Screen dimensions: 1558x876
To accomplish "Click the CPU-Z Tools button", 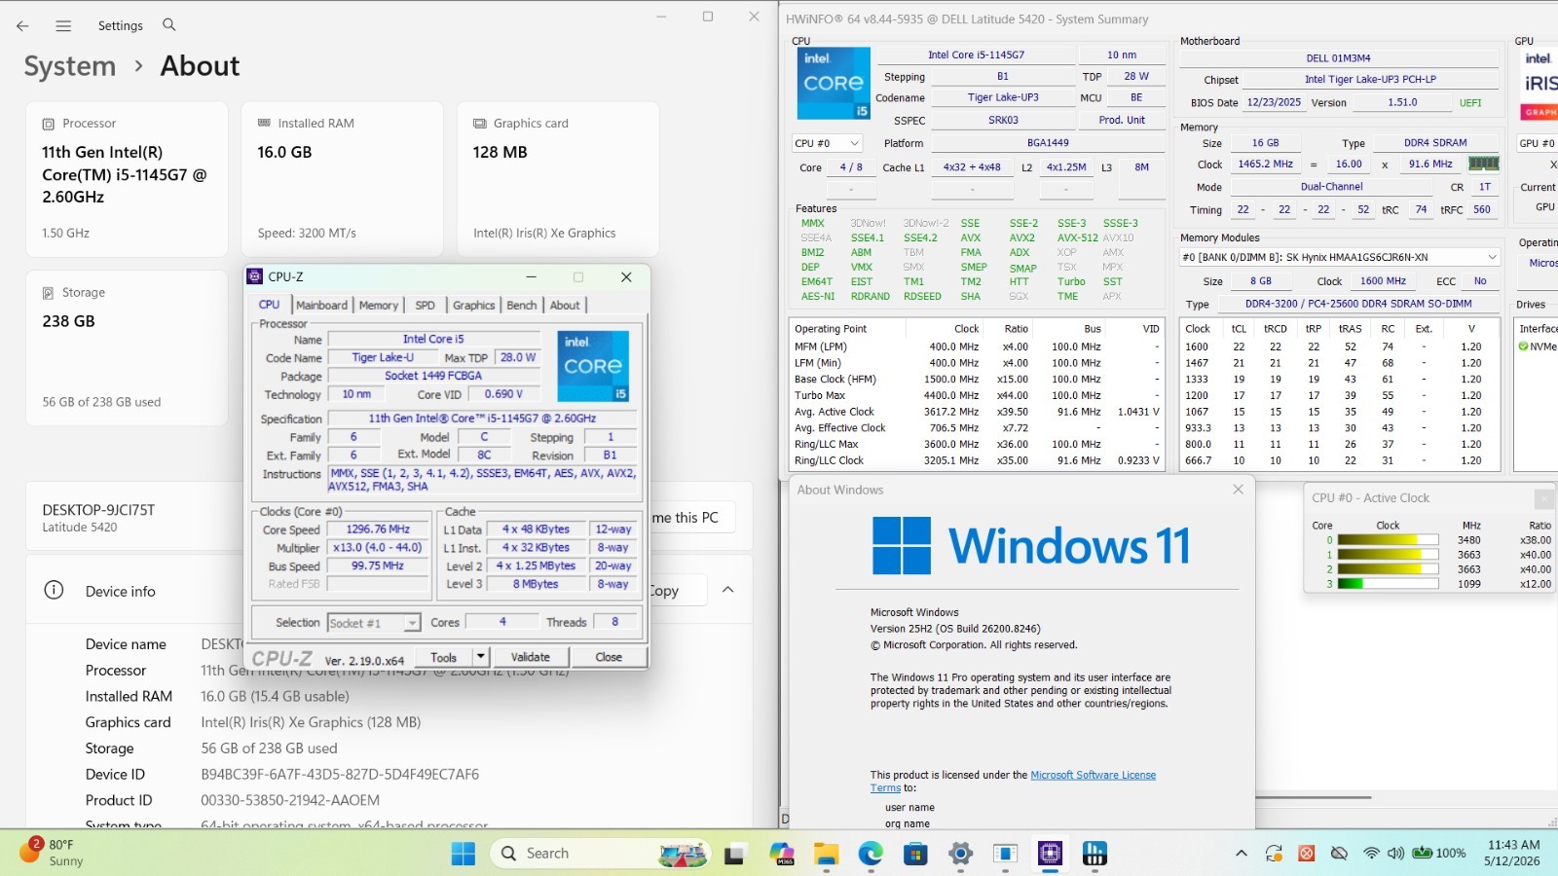I will [444, 658].
